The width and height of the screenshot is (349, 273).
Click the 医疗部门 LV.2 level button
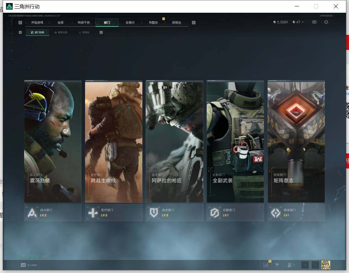point(114,213)
